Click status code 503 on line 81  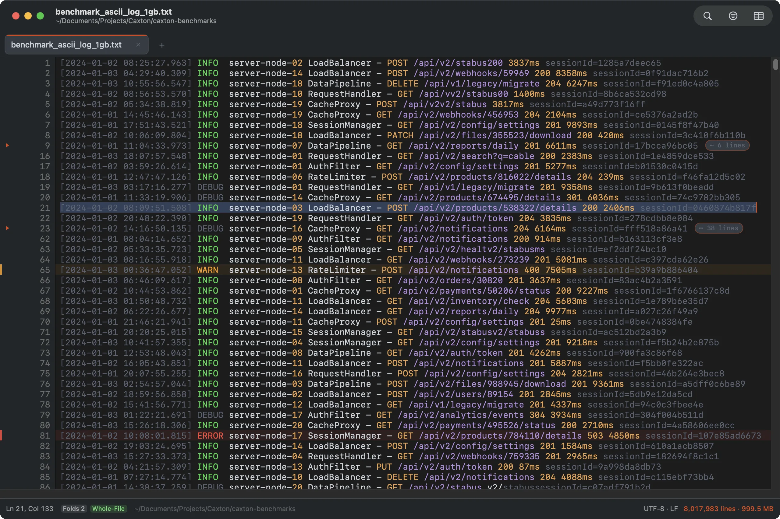point(595,436)
